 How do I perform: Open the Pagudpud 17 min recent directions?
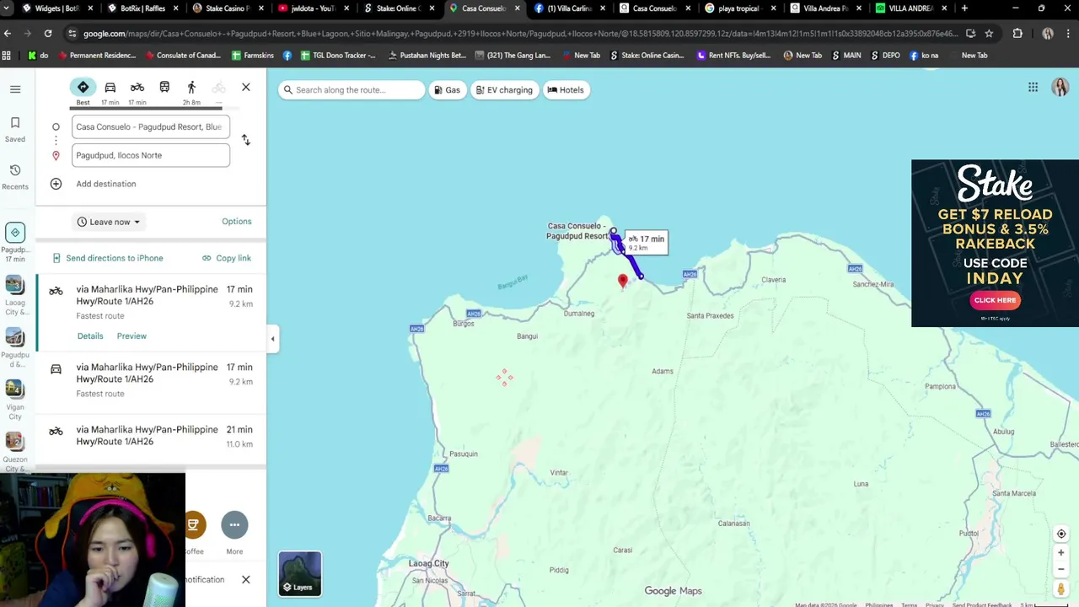(x=15, y=243)
